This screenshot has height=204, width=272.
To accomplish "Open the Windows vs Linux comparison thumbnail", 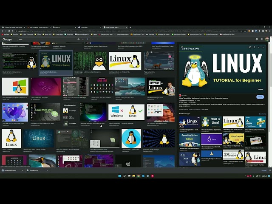I will [126, 112].
